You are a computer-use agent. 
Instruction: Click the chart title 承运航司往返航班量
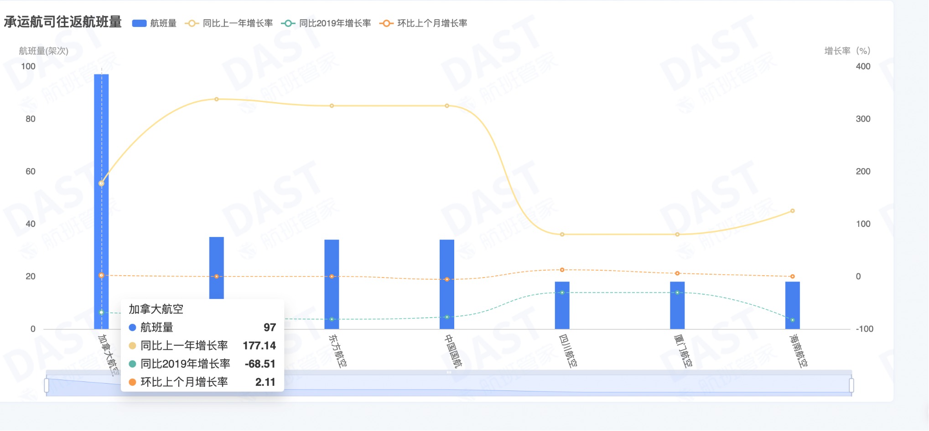click(x=62, y=20)
